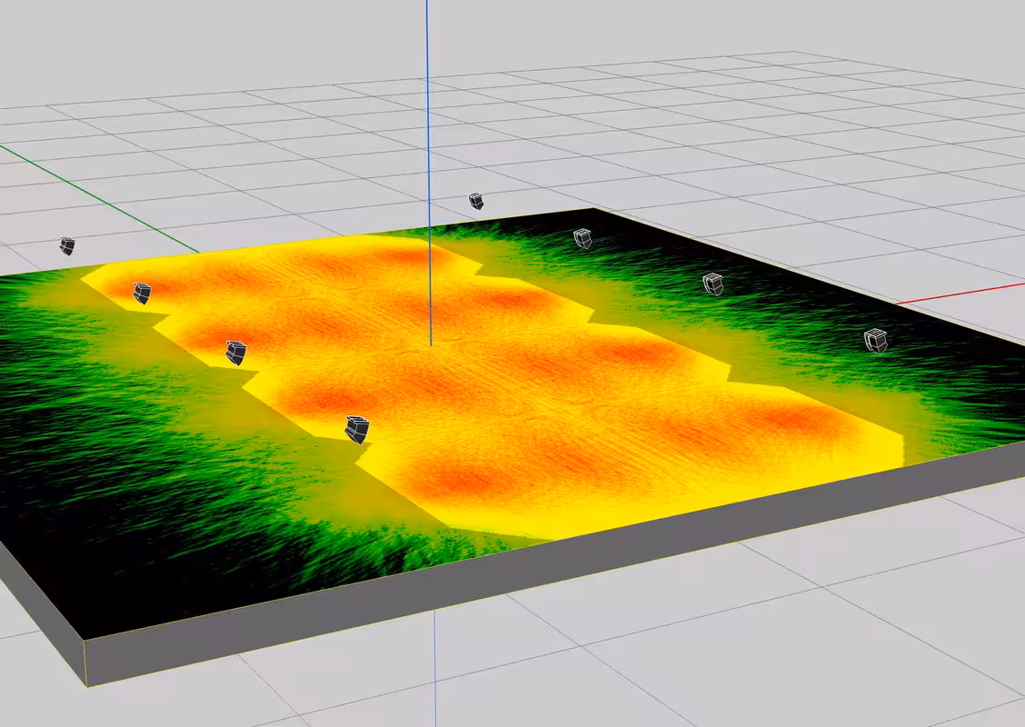The width and height of the screenshot is (1025, 727).
Task: Click the green Y-axis line at left
Action: 98,198
